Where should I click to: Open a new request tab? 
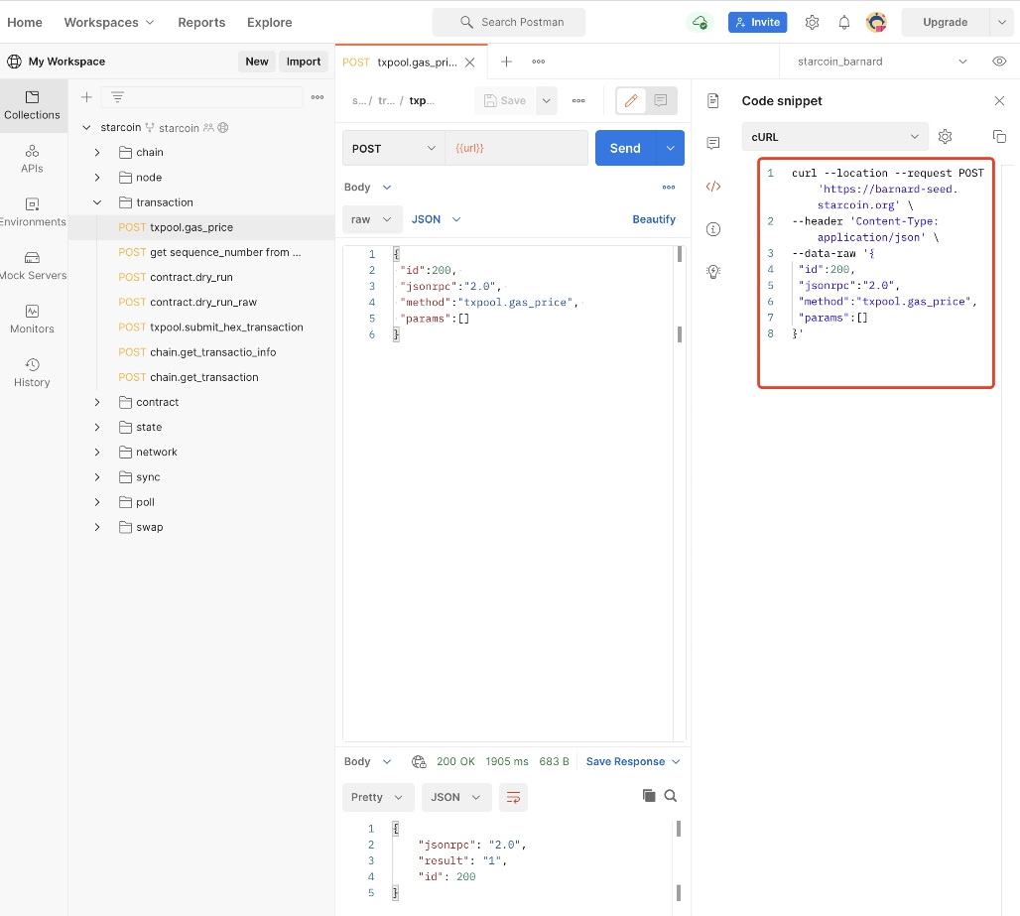[506, 62]
